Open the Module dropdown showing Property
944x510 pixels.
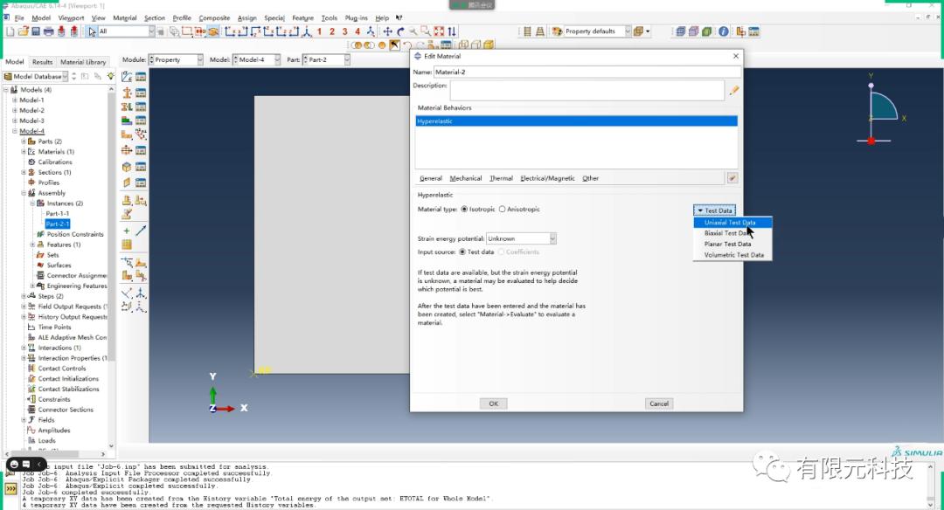tap(198, 59)
